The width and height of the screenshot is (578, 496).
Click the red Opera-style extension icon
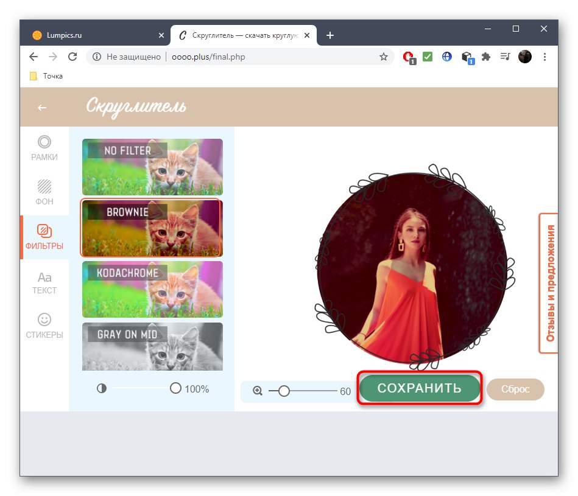tap(409, 57)
